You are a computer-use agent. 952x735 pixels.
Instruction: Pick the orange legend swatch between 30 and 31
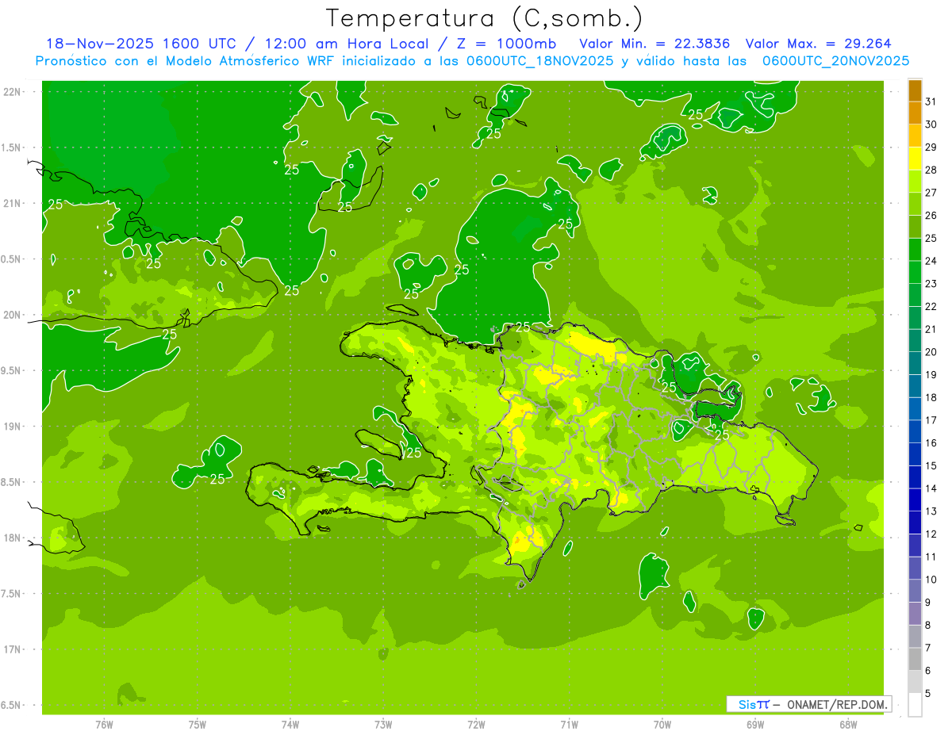[x=915, y=113]
